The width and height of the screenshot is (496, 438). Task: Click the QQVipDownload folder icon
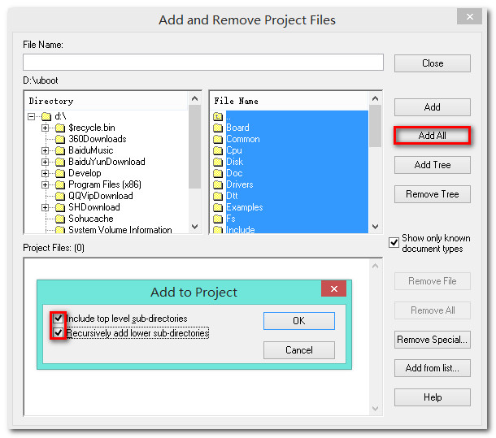point(60,196)
